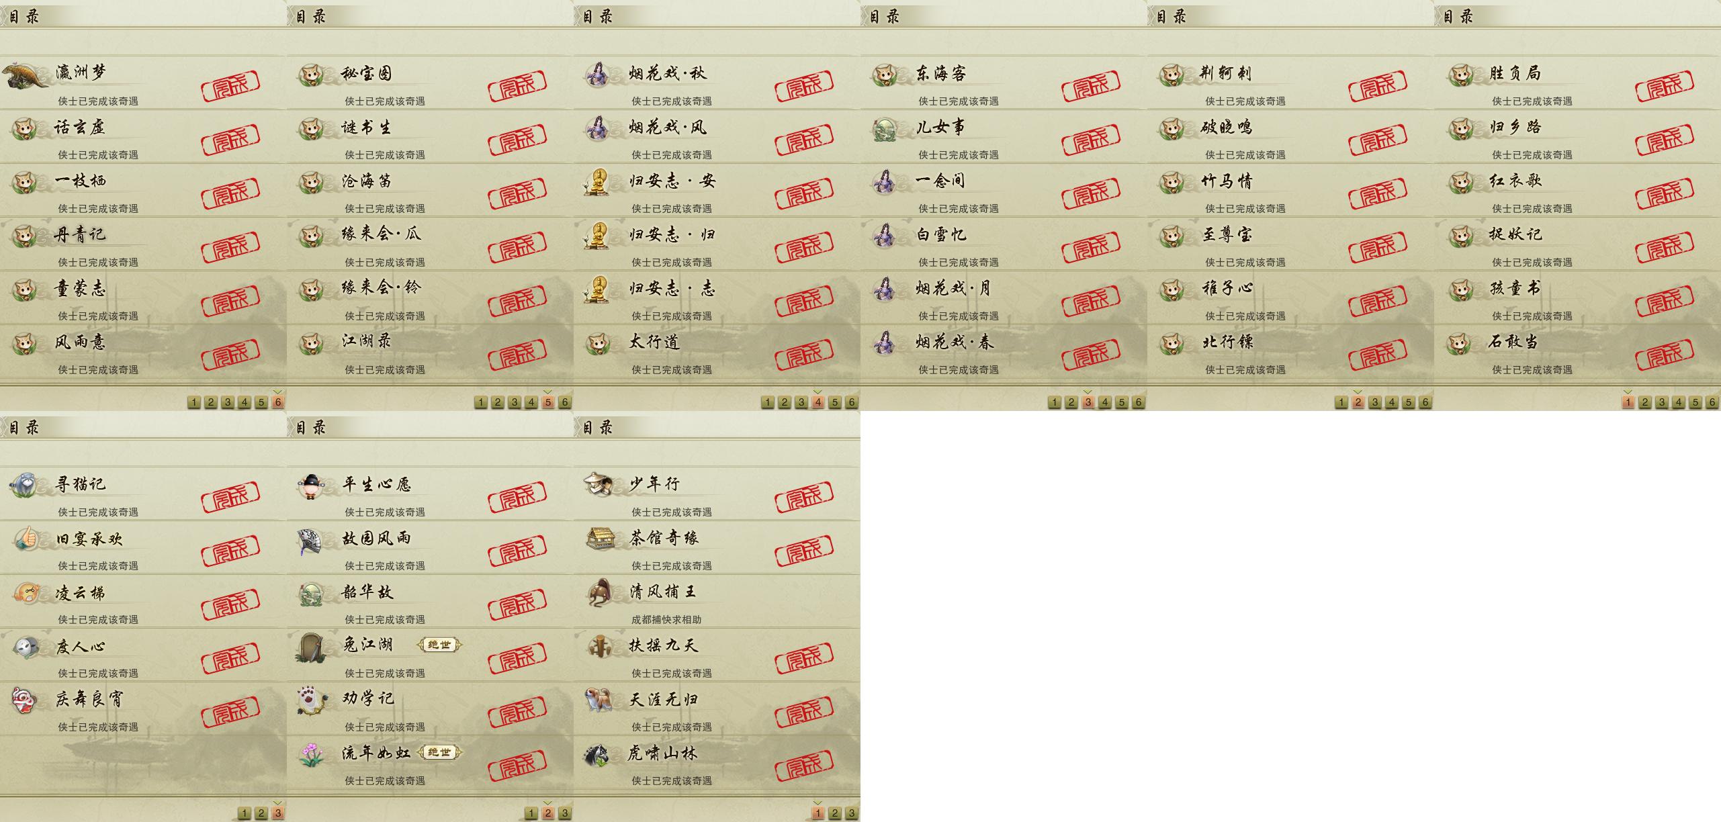Open the 东海客 adventure entry
This screenshot has height=822, width=1721.
pyautogui.click(x=1004, y=83)
